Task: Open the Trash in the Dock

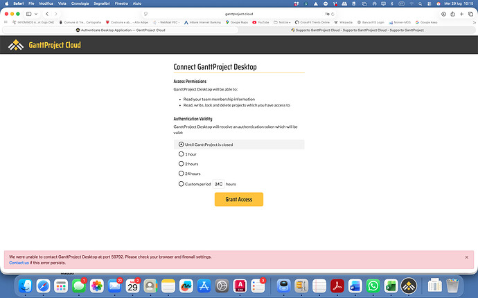Action: [x=452, y=286]
